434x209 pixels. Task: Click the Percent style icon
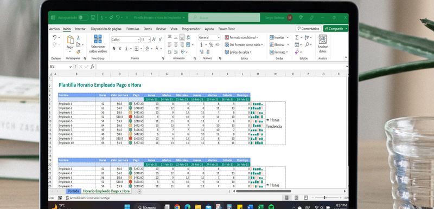click(x=211, y=45)
